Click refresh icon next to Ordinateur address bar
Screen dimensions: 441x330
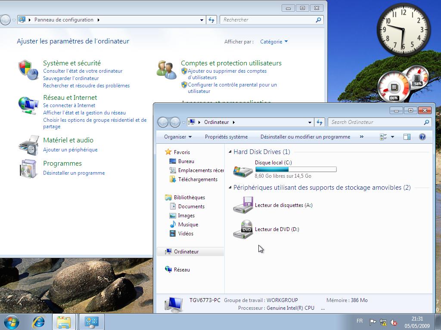tap(320, 122)
